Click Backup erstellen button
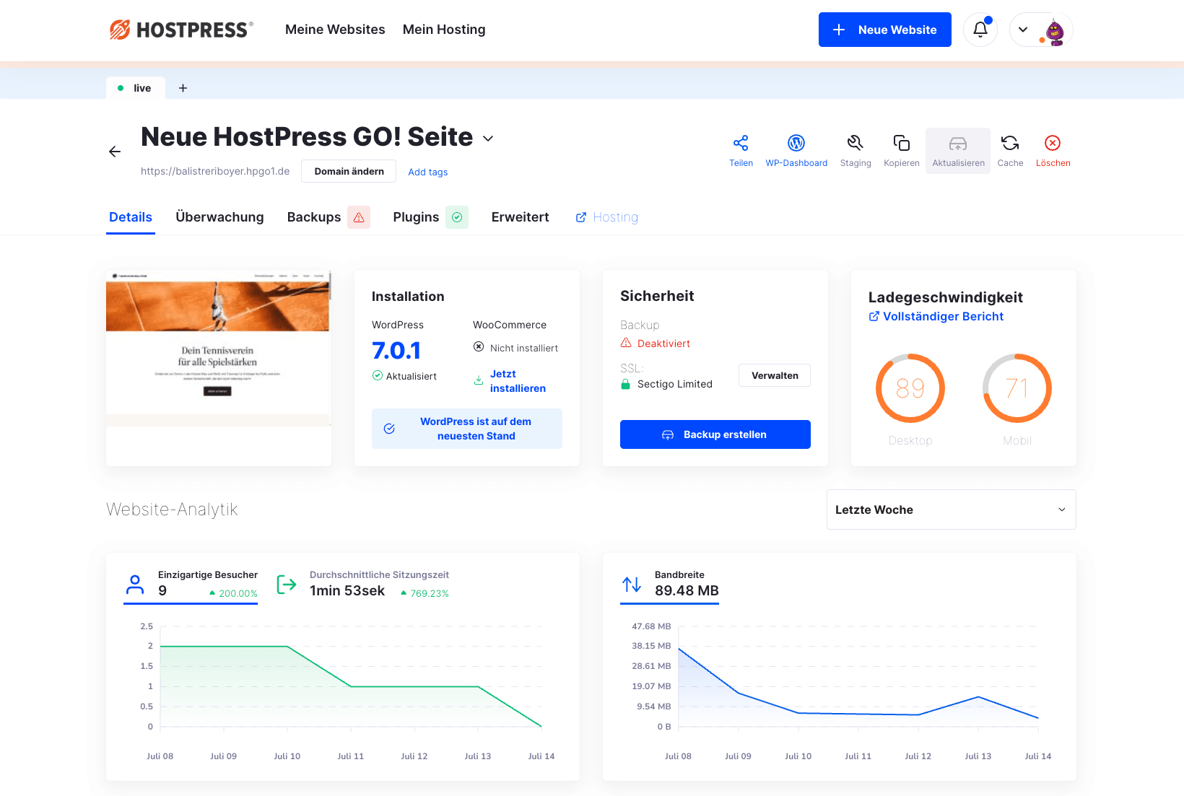Viewport: 1184px width, 796px height. click(x=715, y=434)
